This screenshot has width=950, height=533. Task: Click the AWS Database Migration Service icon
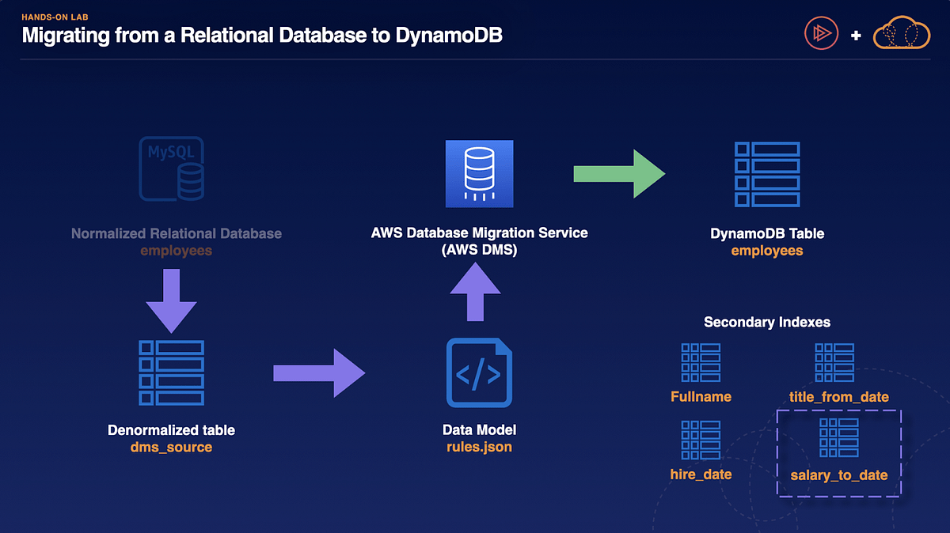[479, 173]
